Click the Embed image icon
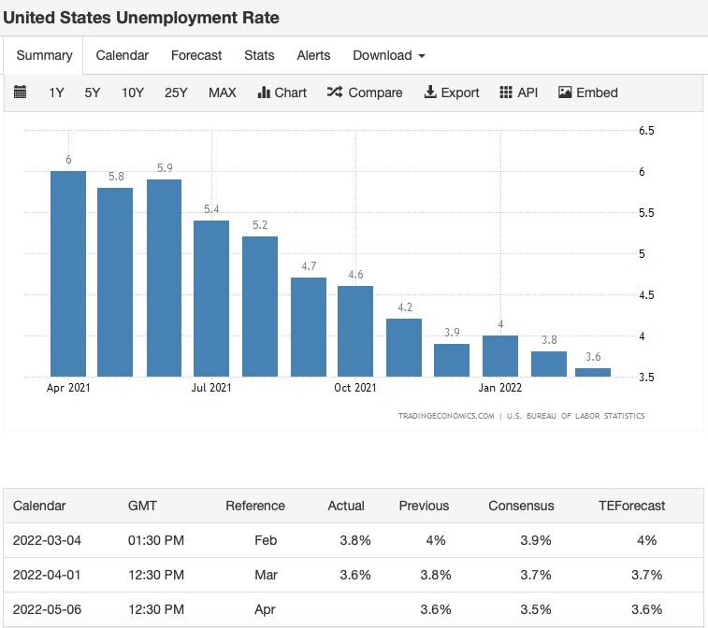Screen dimensions: 708x628 (565, 92)
